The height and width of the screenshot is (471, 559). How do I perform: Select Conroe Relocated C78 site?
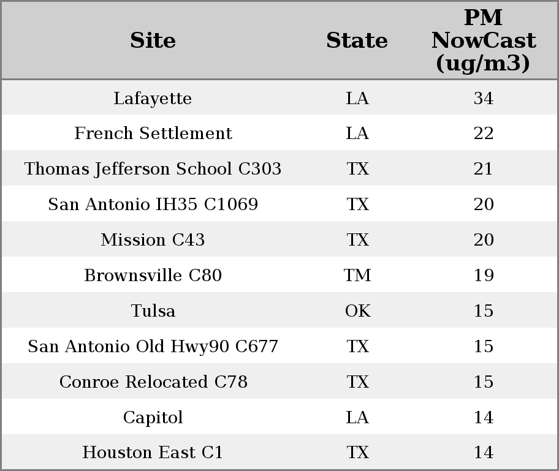coord(153,382)
